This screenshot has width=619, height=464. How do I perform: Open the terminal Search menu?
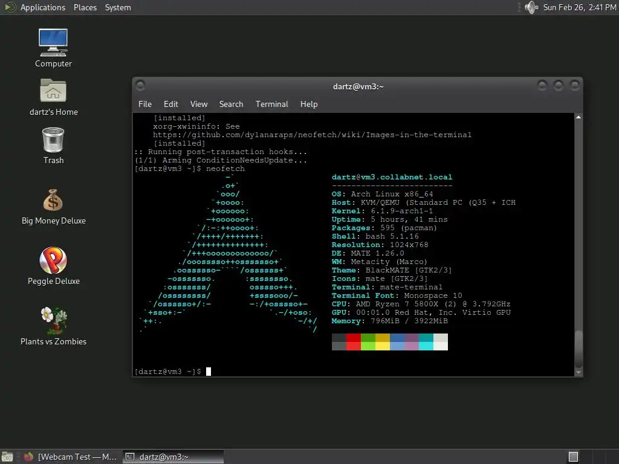231,104
